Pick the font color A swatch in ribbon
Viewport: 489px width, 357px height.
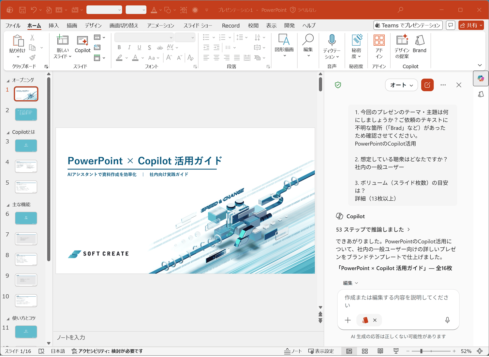[135, 58]
